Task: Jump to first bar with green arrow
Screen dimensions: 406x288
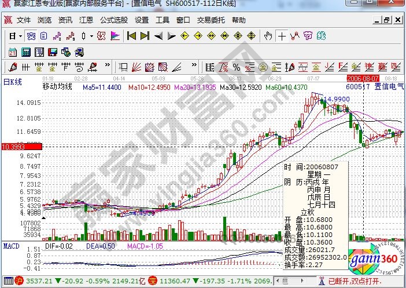Action: (131, 36)
